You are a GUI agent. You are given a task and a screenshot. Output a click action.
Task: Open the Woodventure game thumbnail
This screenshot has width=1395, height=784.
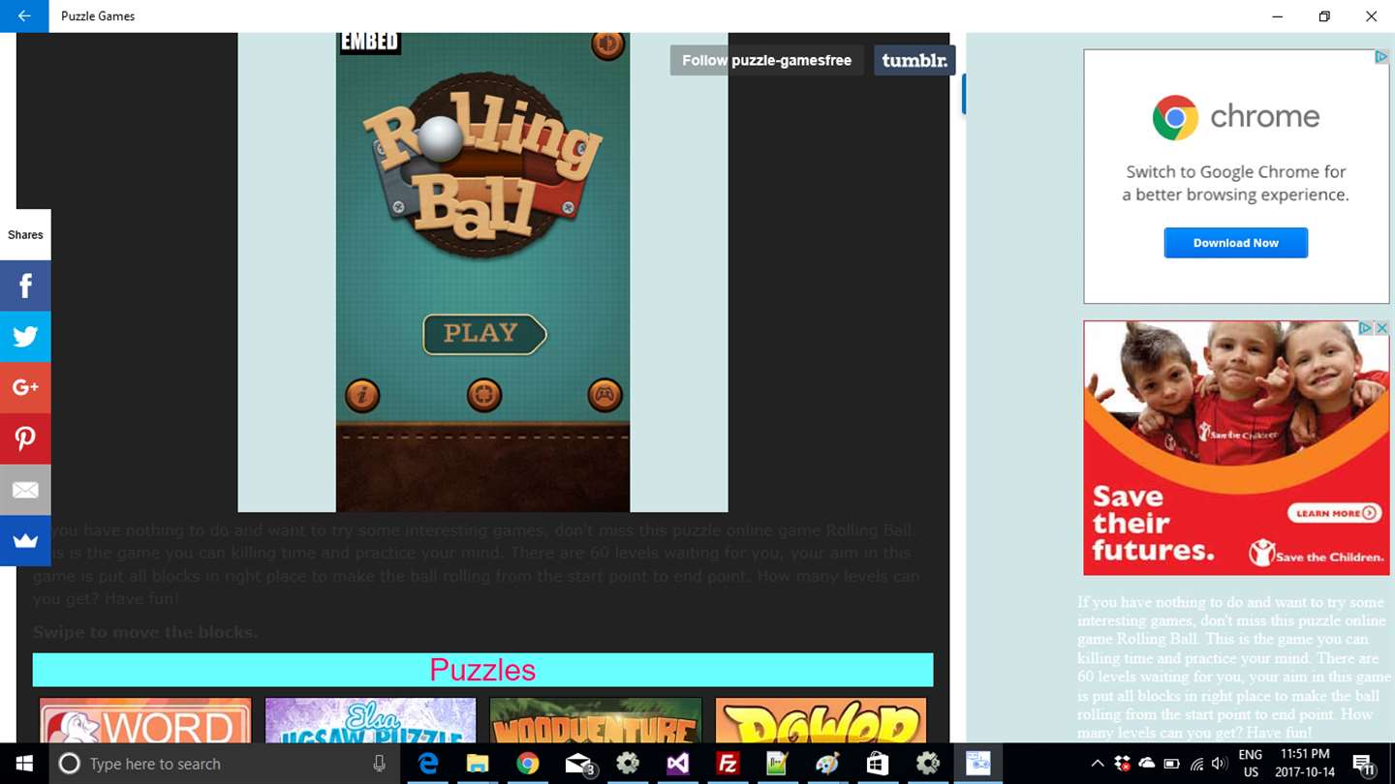pos(595,720)
